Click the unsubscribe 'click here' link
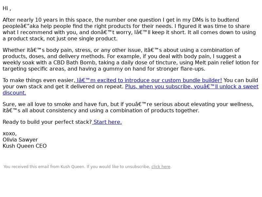The width and height of the screenshot is (262, 197). pos(161,167)
